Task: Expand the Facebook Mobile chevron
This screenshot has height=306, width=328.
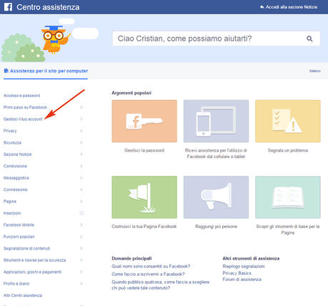Action: pyautogui.click(x=81, y=224)
